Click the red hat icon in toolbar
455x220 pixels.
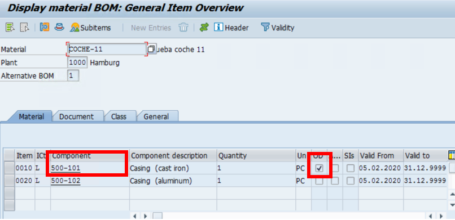(59, 28)
